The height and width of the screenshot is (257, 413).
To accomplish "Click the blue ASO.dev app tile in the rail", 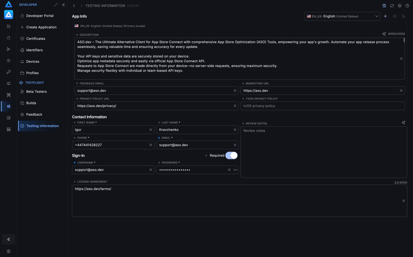I will [9, 14].
